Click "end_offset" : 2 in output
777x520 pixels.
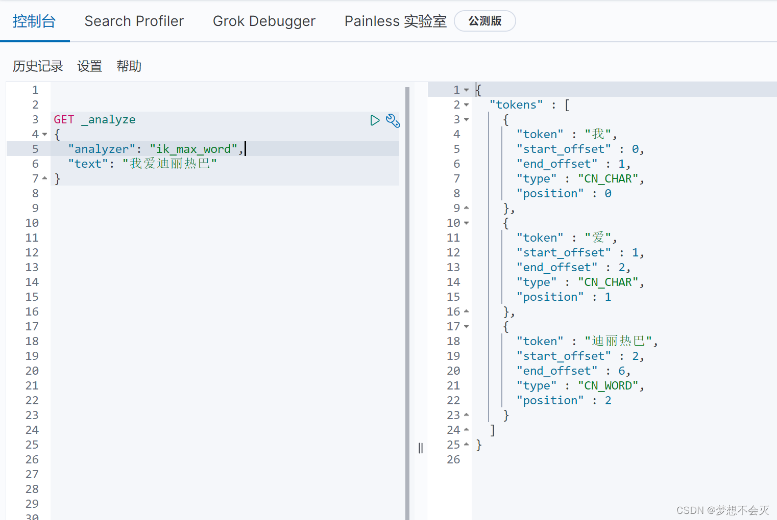(x=573, y=268)
